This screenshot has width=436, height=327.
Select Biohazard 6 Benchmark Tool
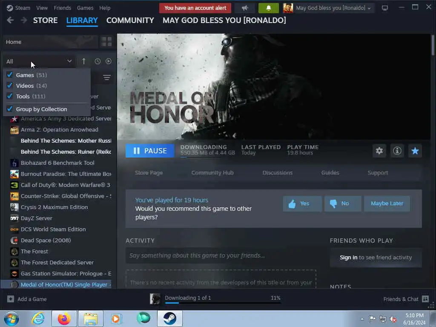(x=57, y=163)
